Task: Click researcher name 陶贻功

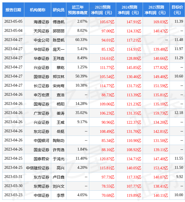Action: click(59, 141)
